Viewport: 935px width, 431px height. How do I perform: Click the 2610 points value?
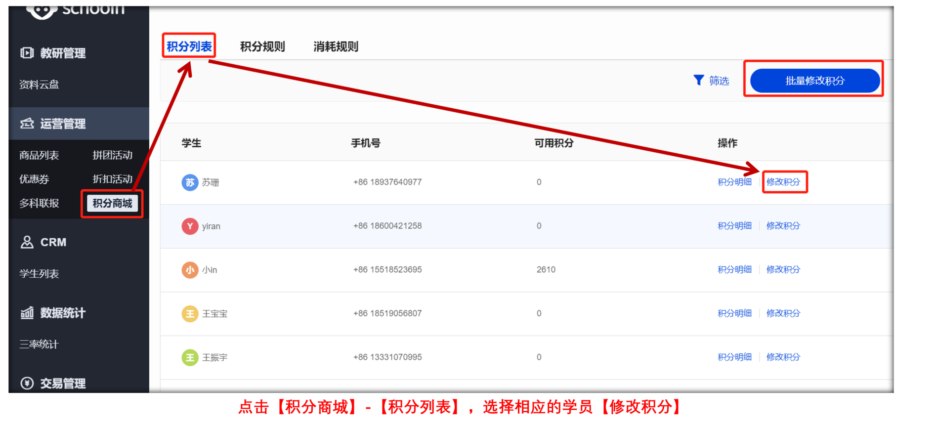coord(546,270)
